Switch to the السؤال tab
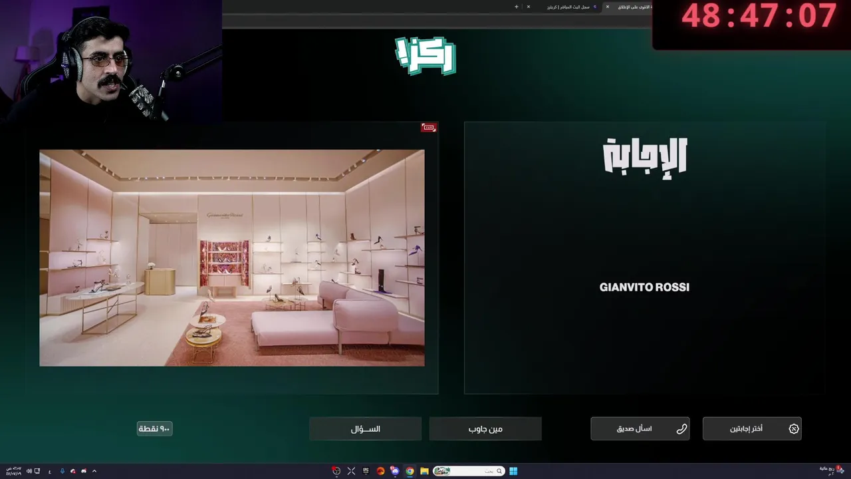 point(365,429)
